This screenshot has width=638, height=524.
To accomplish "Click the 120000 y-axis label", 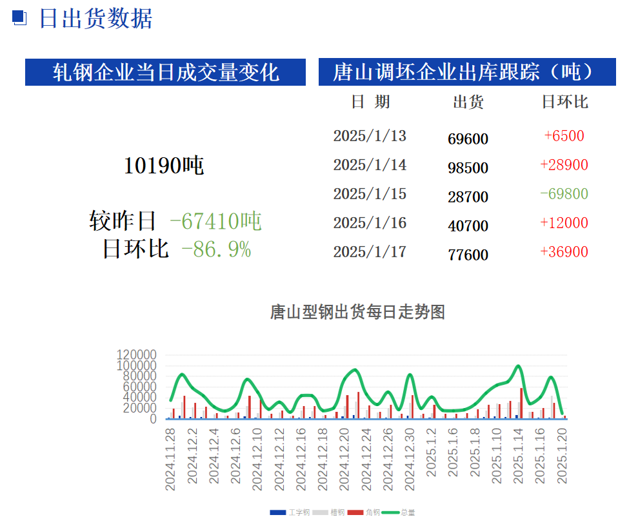I will (x=137, y=355).
